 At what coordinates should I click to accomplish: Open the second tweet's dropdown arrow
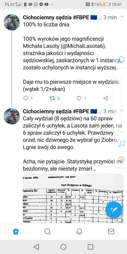(122, 111)
